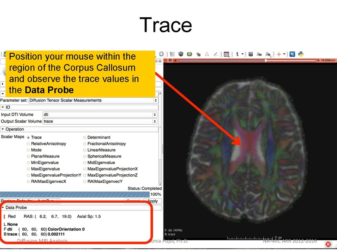
Task: Click the Apply button
Action: [x=152, y=201]
